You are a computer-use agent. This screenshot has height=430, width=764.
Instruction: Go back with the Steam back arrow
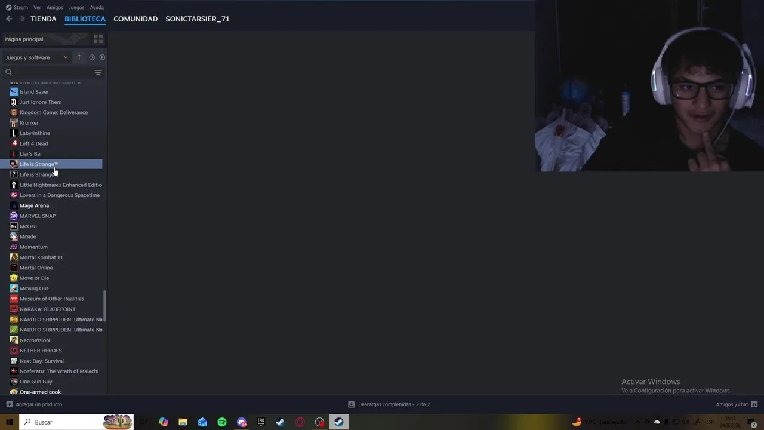(x=9, y=19)
